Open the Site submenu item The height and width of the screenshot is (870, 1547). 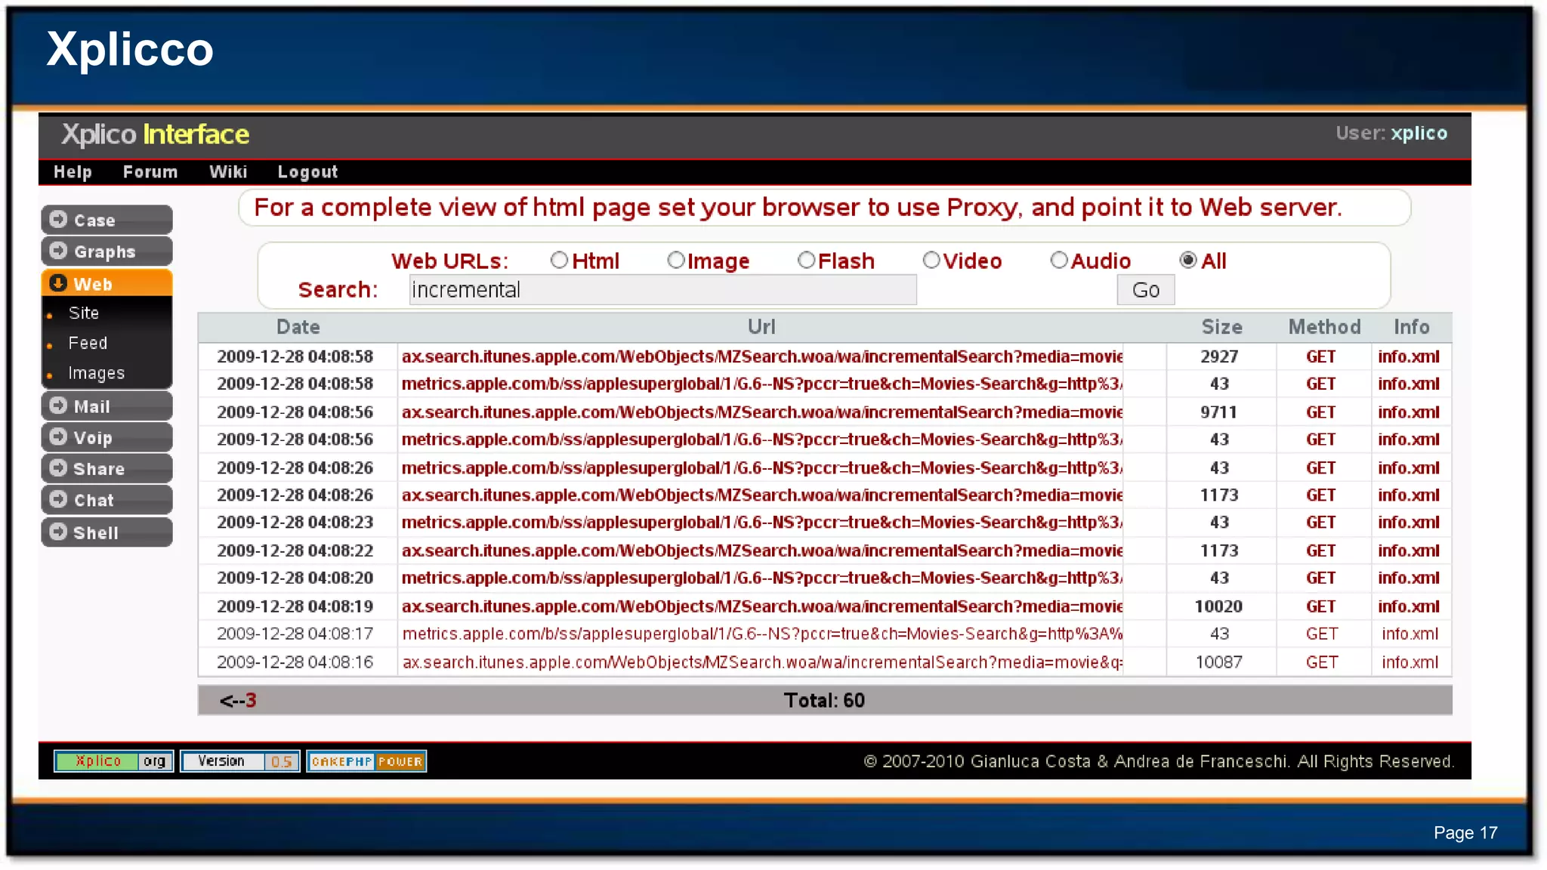[x=84, y=313]
